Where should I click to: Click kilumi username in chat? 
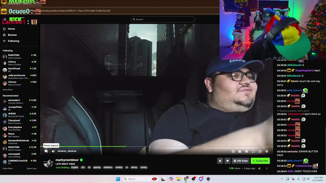pyautogui.click(x=295, y=81)
